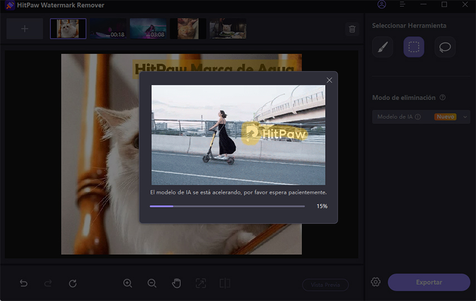Click the Exportar button
Image resolution: width=476 pixels, height=301 pixels.
point(429,282)
